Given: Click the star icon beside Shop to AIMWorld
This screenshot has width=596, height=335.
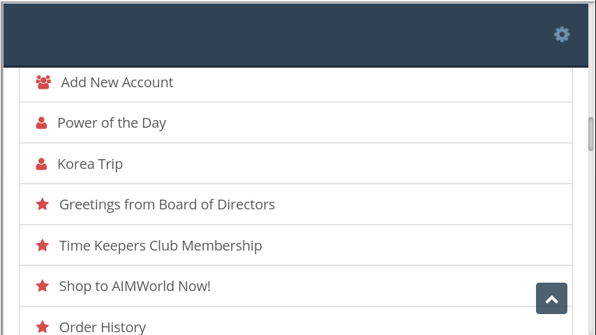Looking at the screenshot, I should [43, 286].
